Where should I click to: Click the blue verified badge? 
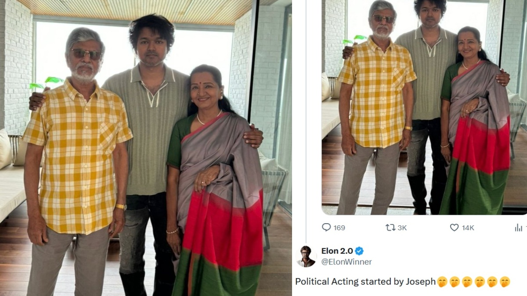359,251
